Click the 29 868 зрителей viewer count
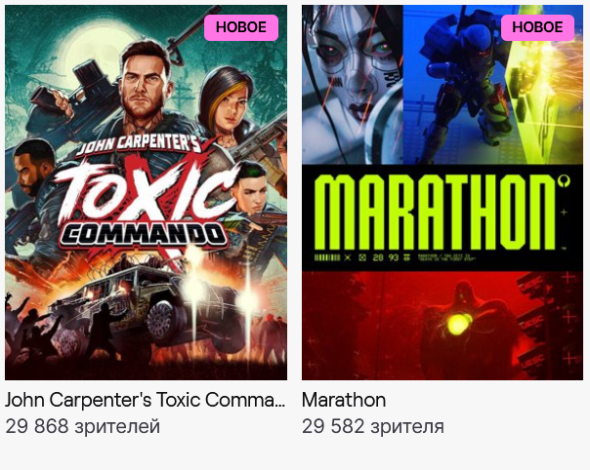Image resolution: width=590 pixels, height=470 pixels. 83,426
